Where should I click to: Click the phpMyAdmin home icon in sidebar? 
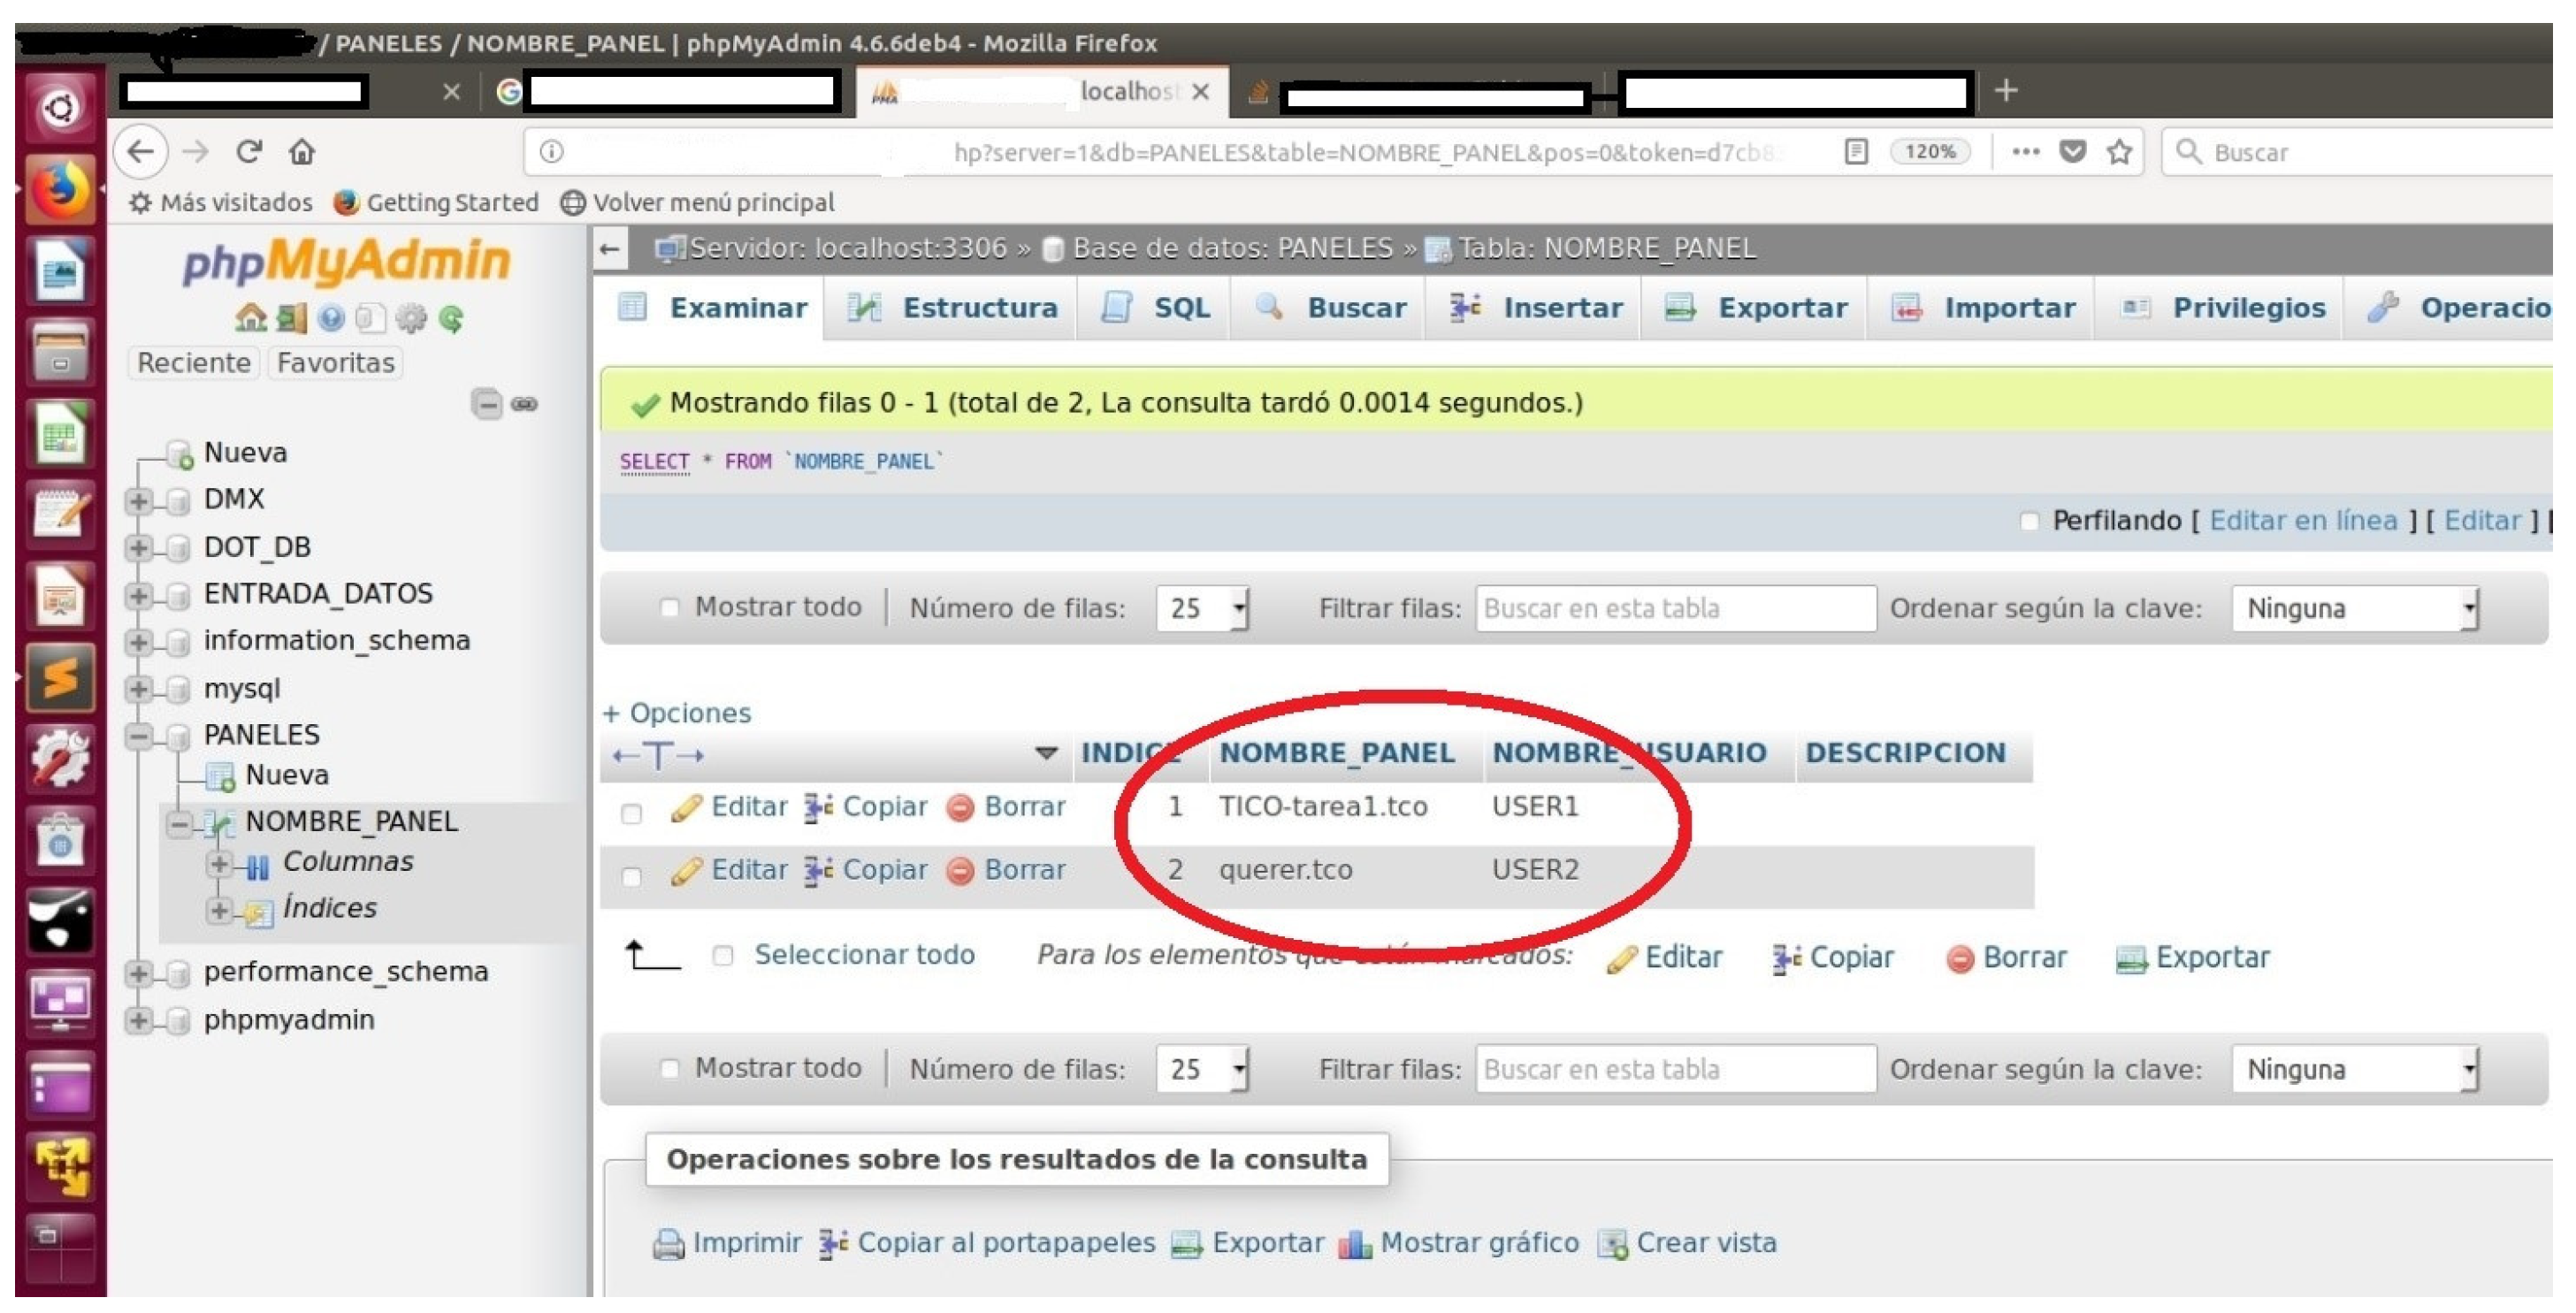click(x=249, y=318)
